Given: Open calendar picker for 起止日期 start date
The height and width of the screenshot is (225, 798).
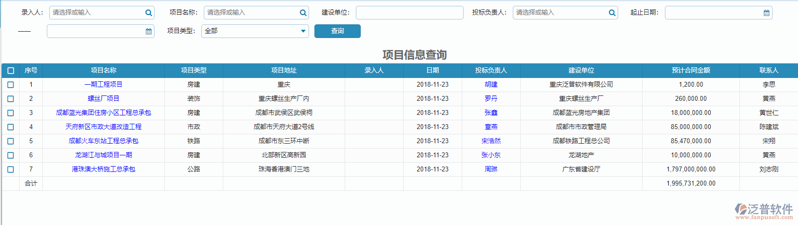Looking at the screenshot, I should tap(766, 13).
